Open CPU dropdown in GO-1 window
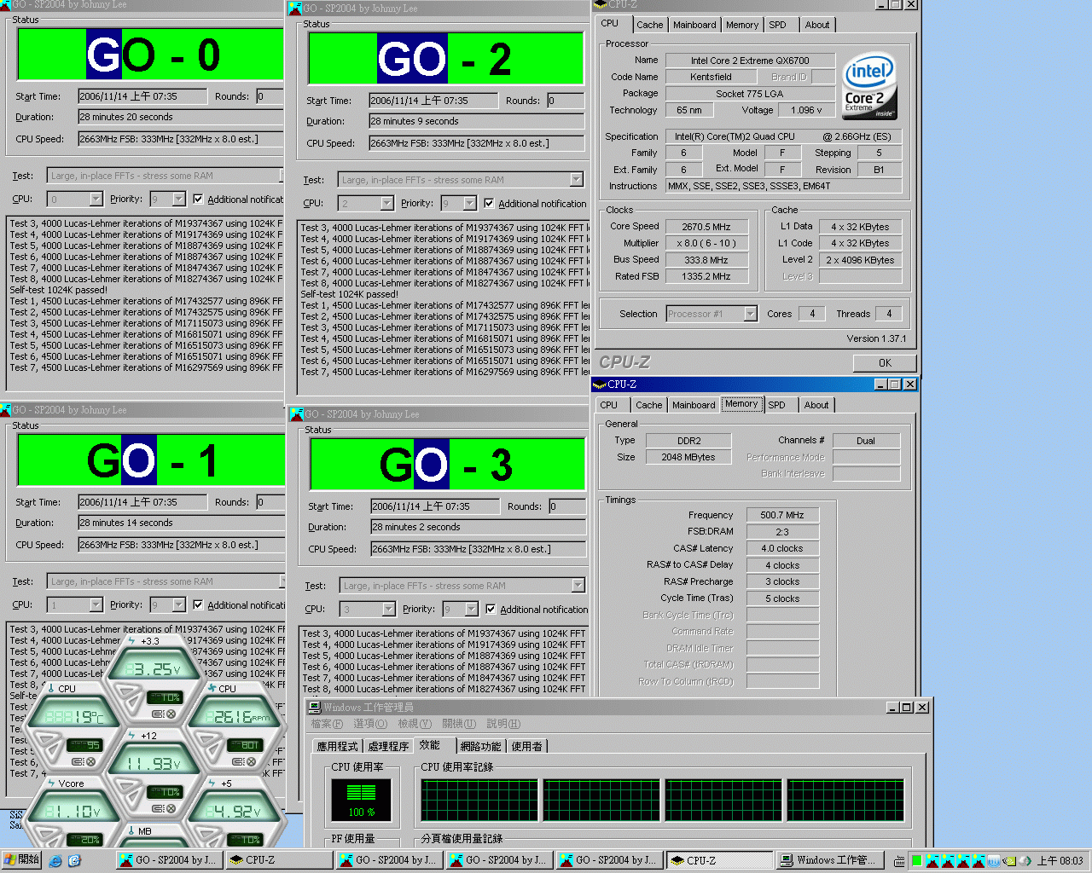The width and height of the screenshot is (1092, 873). point(96,604)
